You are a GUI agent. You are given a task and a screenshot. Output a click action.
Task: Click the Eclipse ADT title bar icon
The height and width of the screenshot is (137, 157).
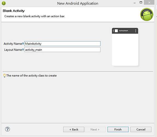[4, 3]
